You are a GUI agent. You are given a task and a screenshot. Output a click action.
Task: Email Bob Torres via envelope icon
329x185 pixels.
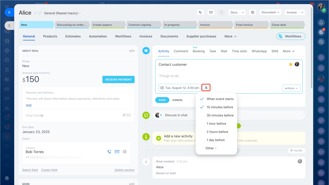click(x=117, y=152)
